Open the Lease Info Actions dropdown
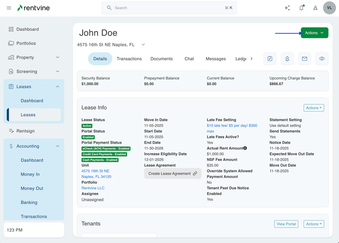 tap(313, 108)
